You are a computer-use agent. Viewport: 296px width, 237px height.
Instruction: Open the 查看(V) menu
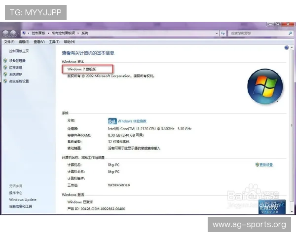[39, 42]
